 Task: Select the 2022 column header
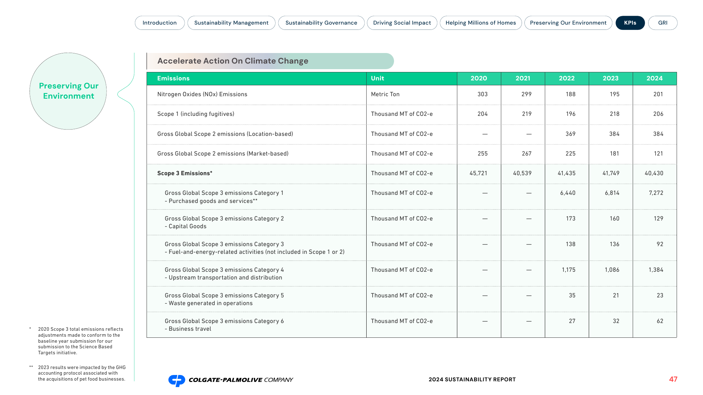567,79
